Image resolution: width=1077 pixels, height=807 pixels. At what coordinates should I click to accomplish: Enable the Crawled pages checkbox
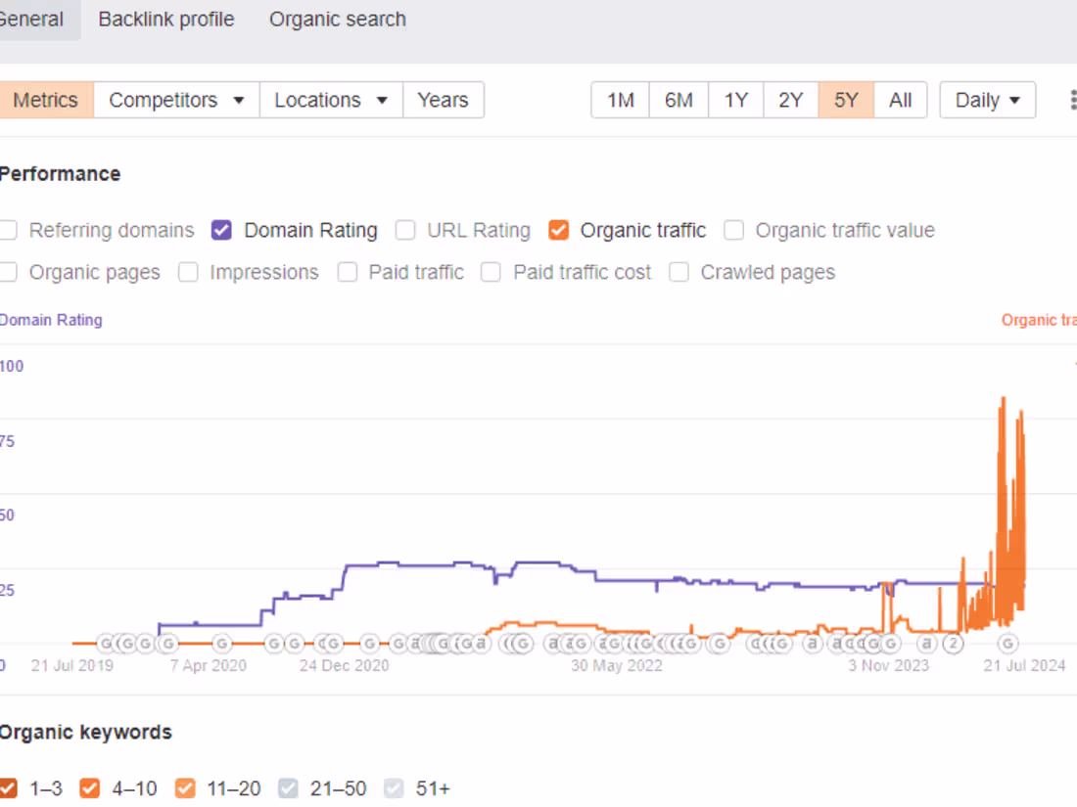click(x=679, y=273)
